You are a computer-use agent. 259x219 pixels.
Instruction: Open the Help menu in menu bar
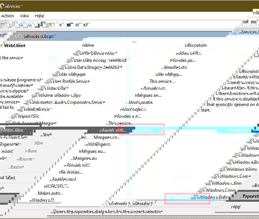click(39, 16)
